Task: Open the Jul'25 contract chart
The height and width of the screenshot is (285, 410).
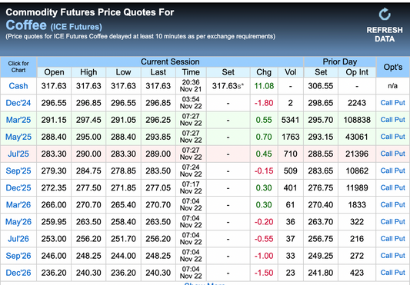Action: pos(18,154)
